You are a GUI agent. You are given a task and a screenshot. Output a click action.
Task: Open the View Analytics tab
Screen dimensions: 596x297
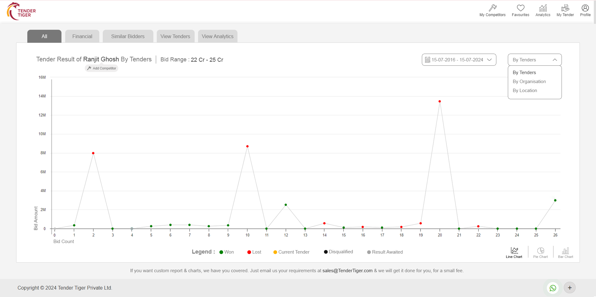218,36
